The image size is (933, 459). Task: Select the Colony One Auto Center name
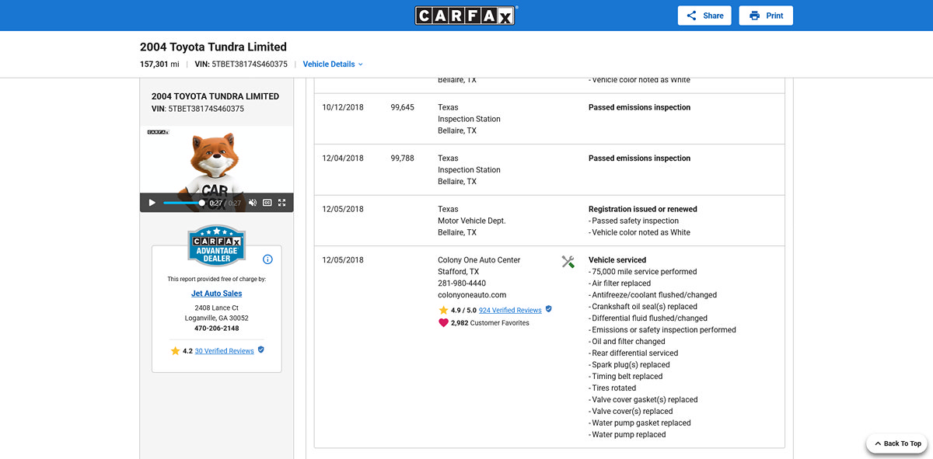click(479, 260)
